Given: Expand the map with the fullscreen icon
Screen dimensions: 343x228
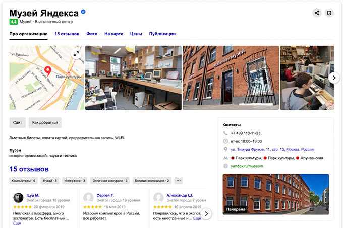Looking at the screenshot, I should pyautogui.click(x=76, y=54).
